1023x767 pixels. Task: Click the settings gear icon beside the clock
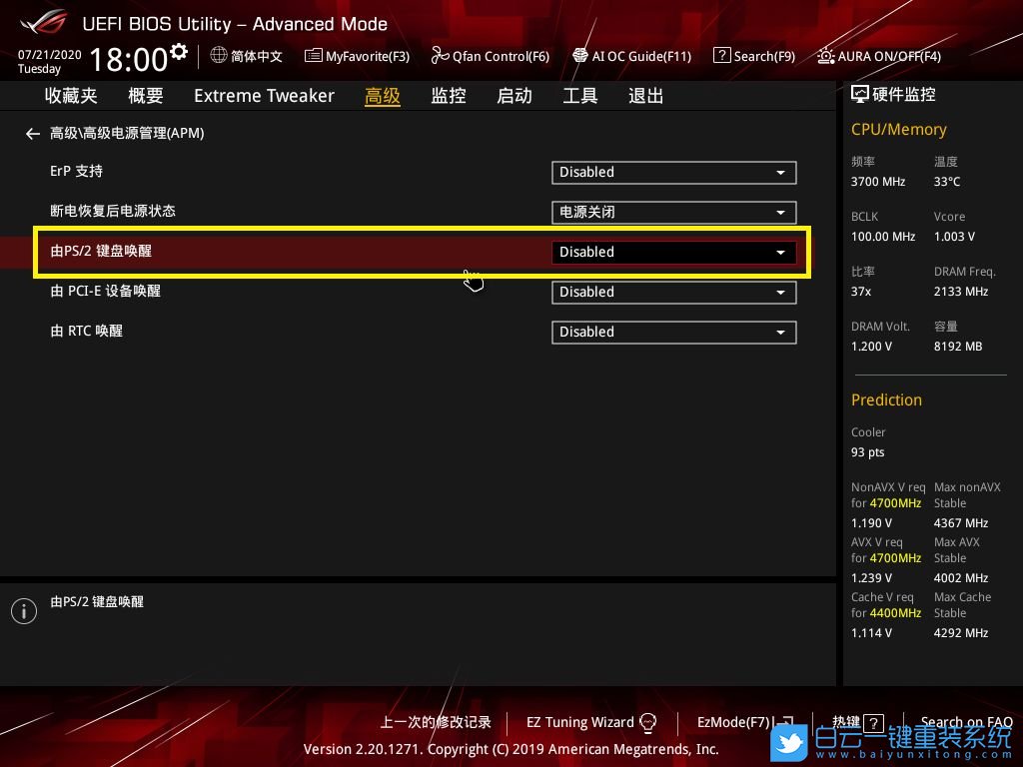(179, 52)
